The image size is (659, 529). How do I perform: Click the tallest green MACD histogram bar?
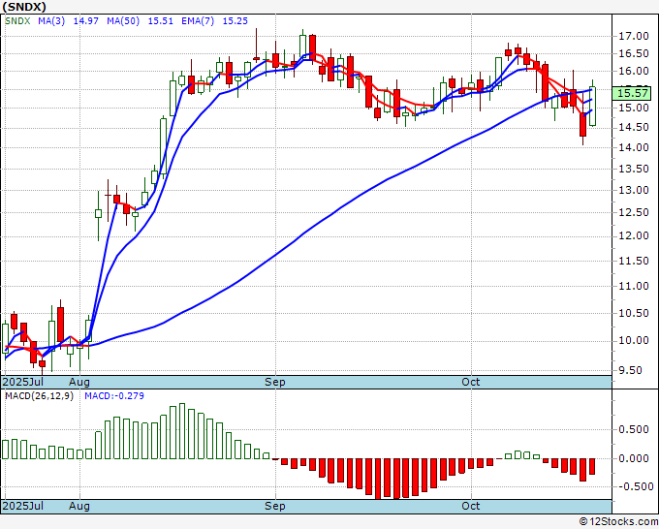[181, 431]
